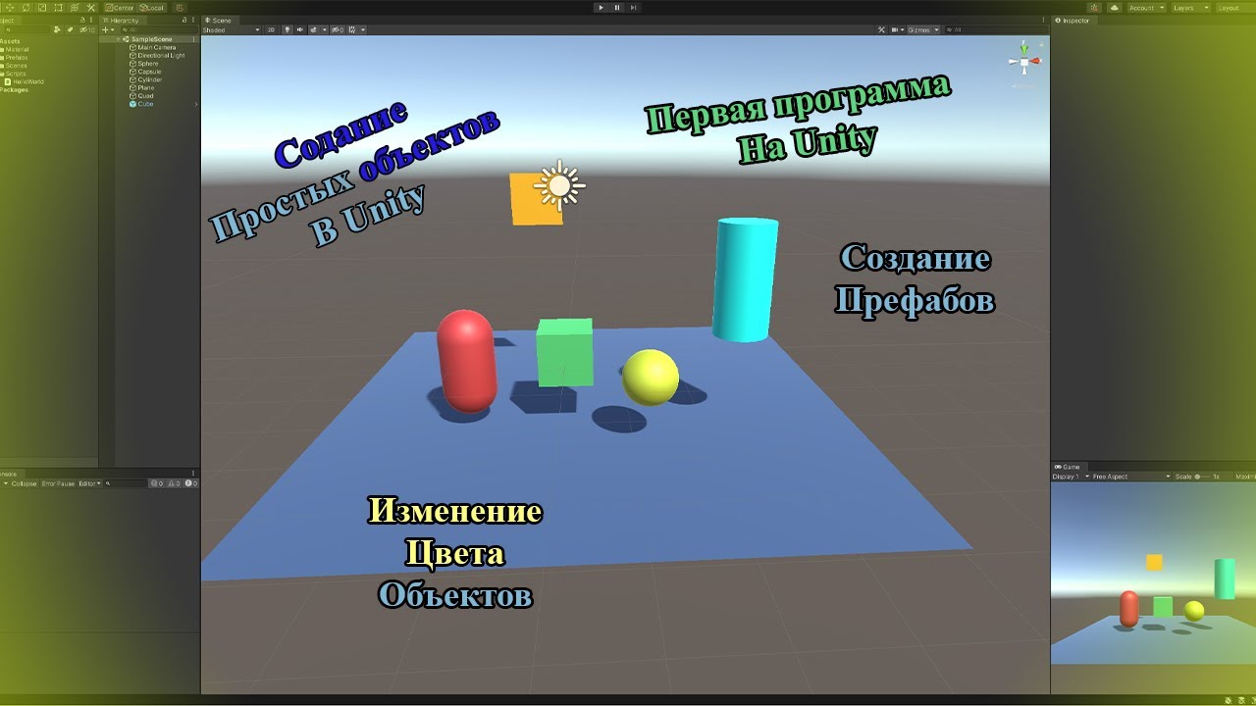Viewport: 1256px width, 706px height.
Task: Toggle scene audio speaker icon
Action: click(300, 30)
